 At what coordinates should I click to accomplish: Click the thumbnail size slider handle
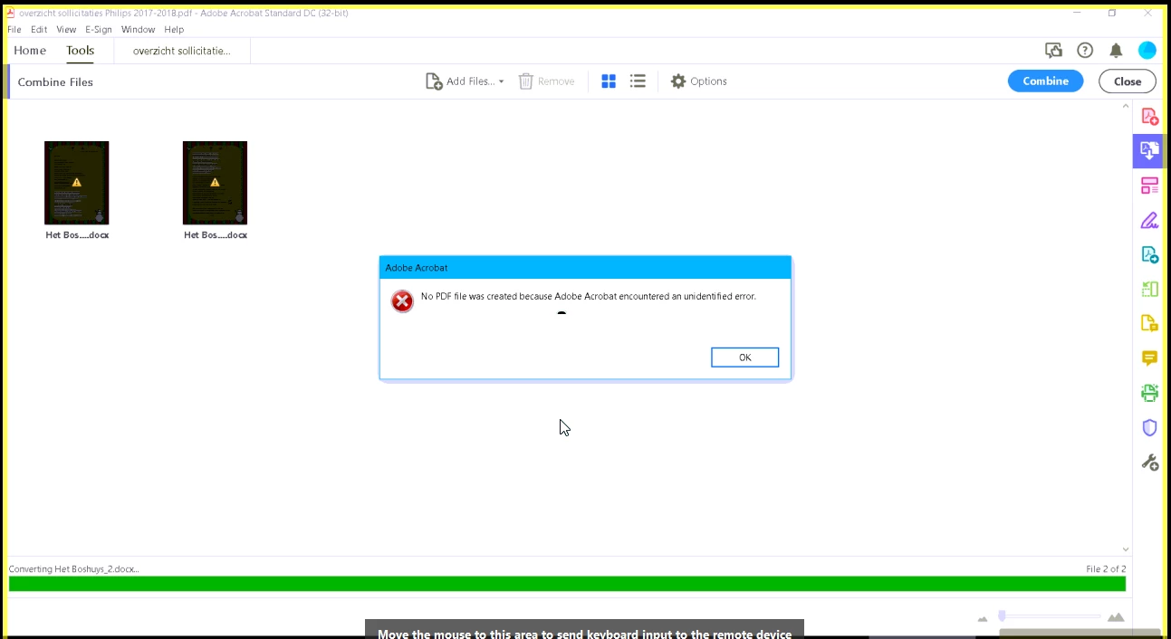(1002, 616)
